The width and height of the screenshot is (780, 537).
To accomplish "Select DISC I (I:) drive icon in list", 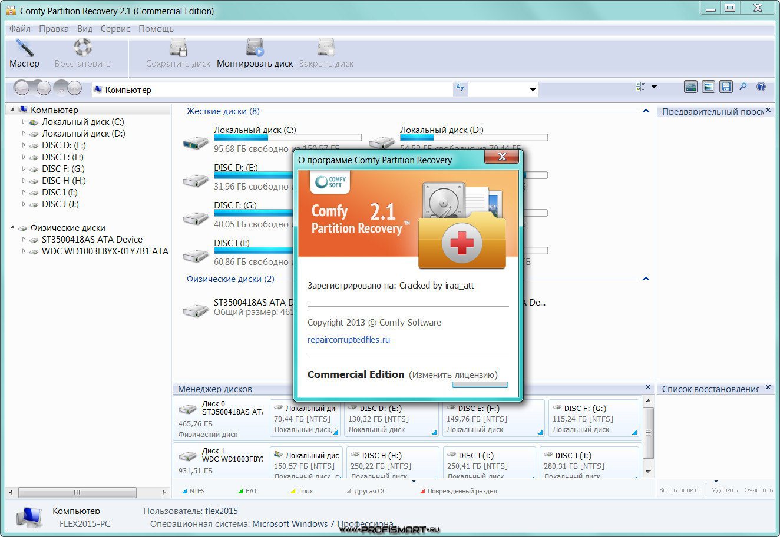I will coord(196,256).
